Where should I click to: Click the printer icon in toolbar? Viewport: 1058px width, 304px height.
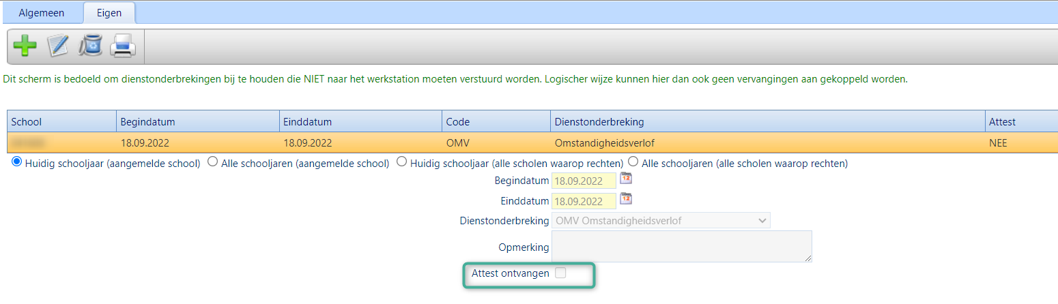[123, 46]
